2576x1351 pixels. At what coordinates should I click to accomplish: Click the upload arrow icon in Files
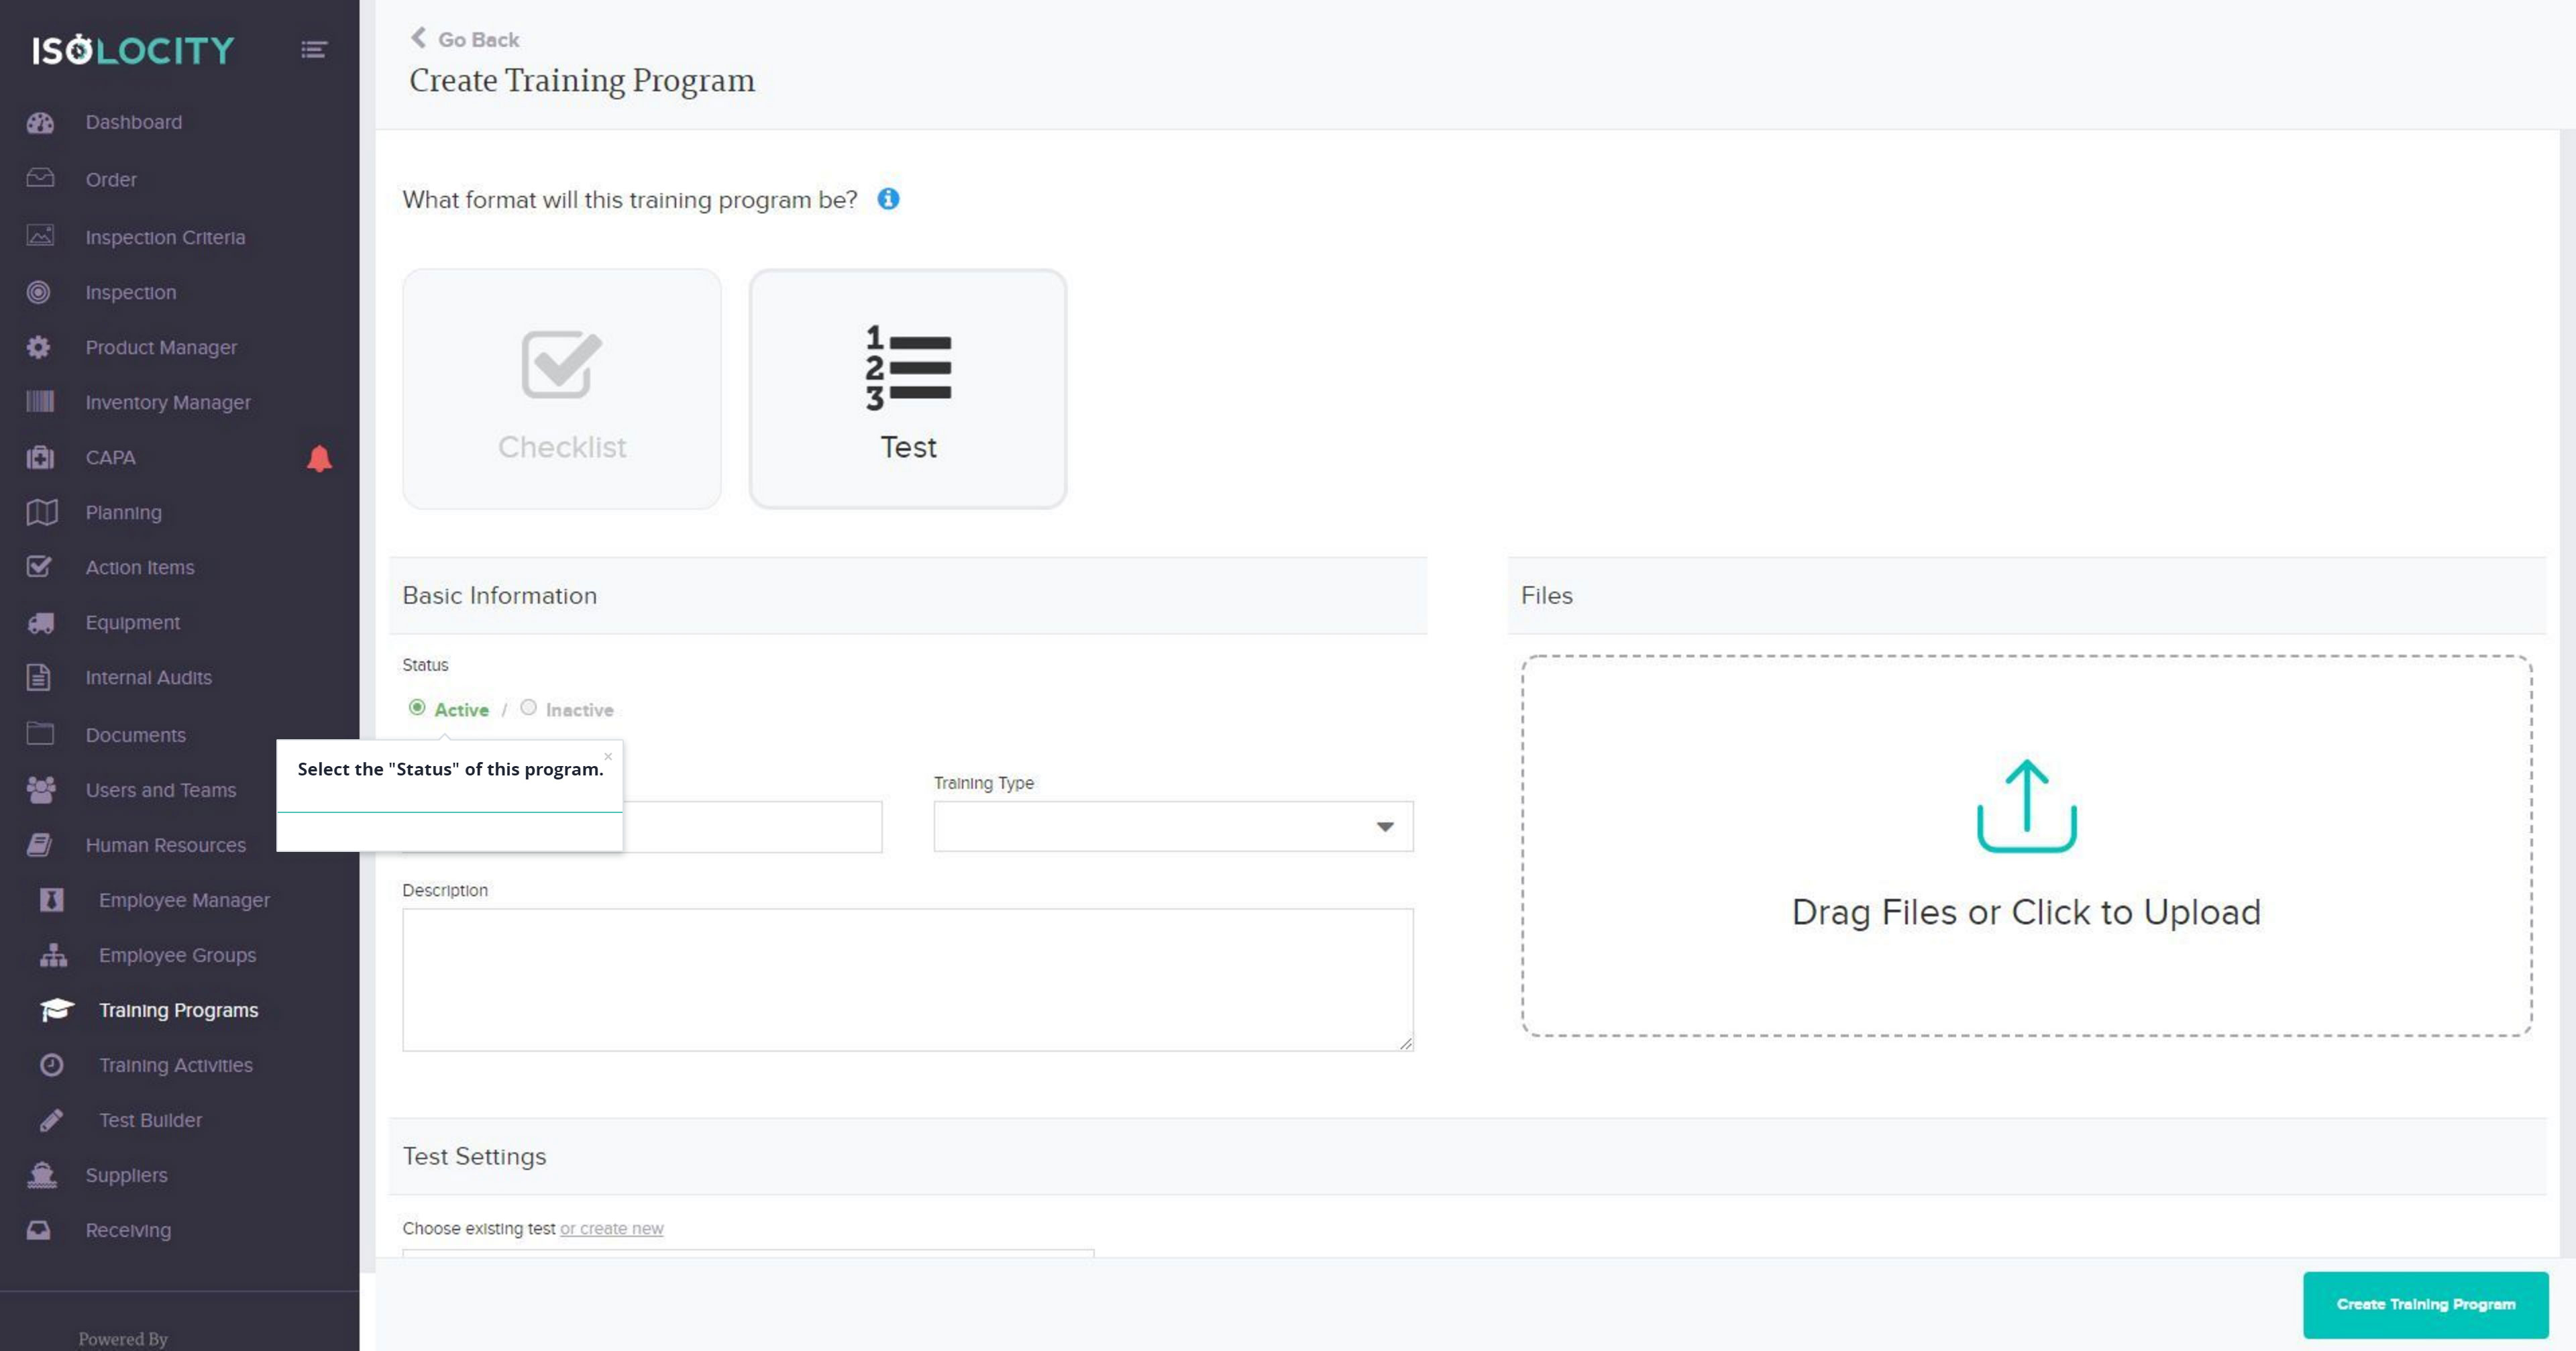tap(2027, 805)
